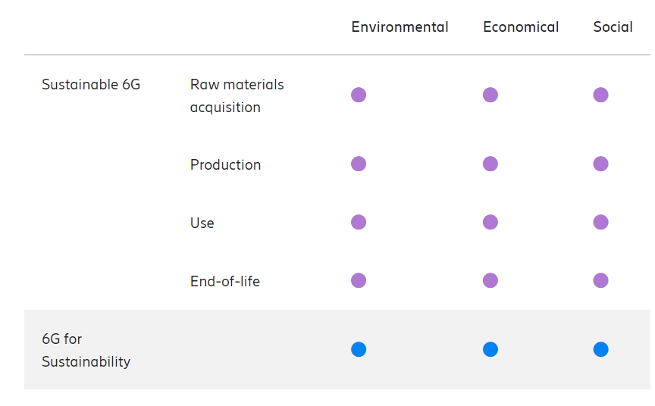
Task: Click the purple dot for Raw materials Environmental
Action: [359, 95]
